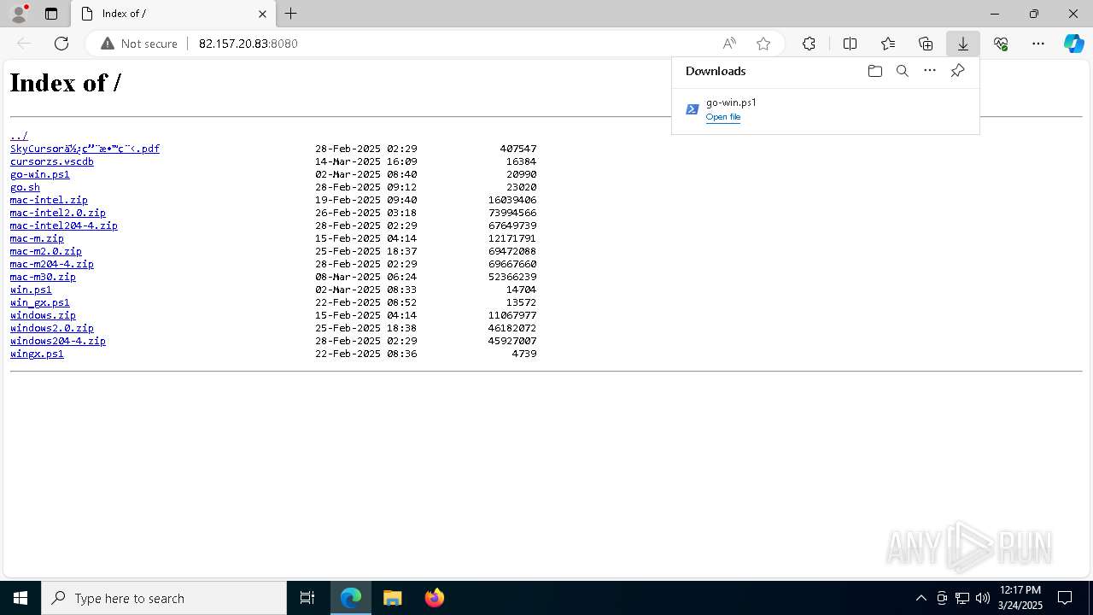Click the go.sh link
The width and height of the screenshot is (1093, 615).
[x=25, y=187]
